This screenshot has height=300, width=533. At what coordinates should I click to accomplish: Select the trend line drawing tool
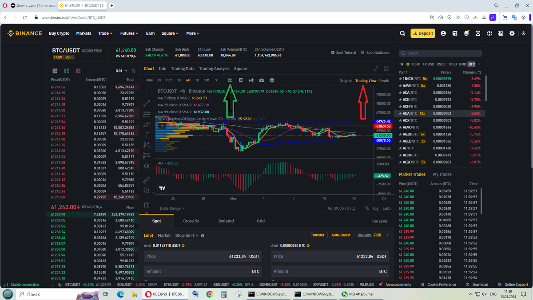click(x=147, y=103)
